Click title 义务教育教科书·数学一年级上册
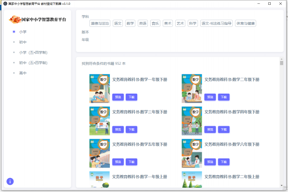288x192 pixels. tap(140, 177)
